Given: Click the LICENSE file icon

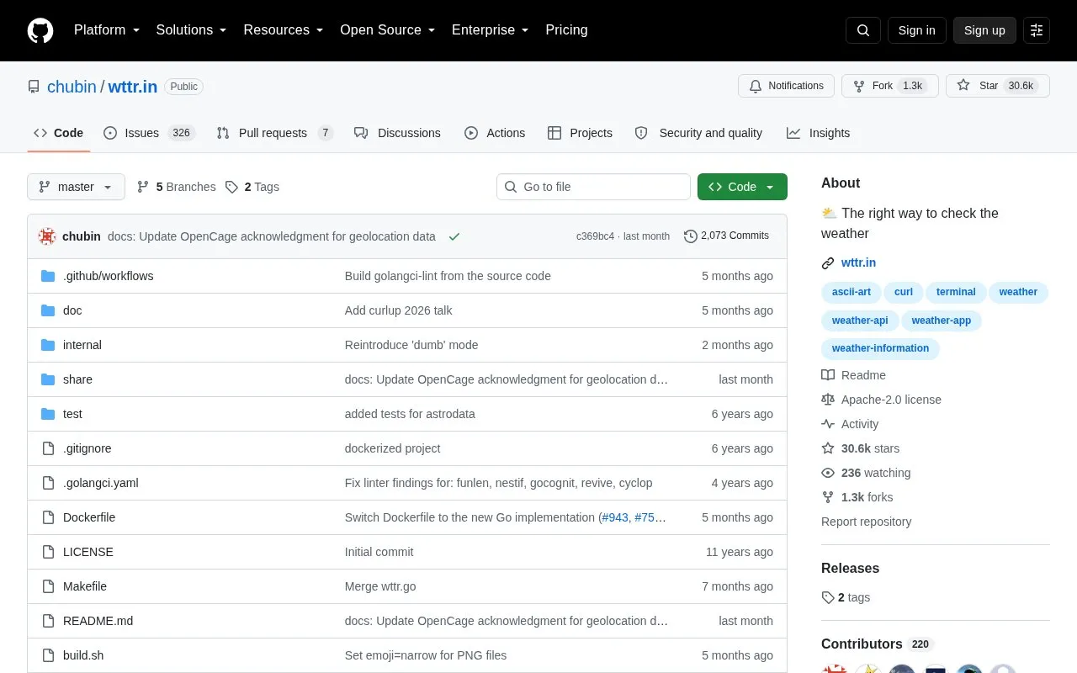Looking at the screenshot, I should click(x=48, y=552).
